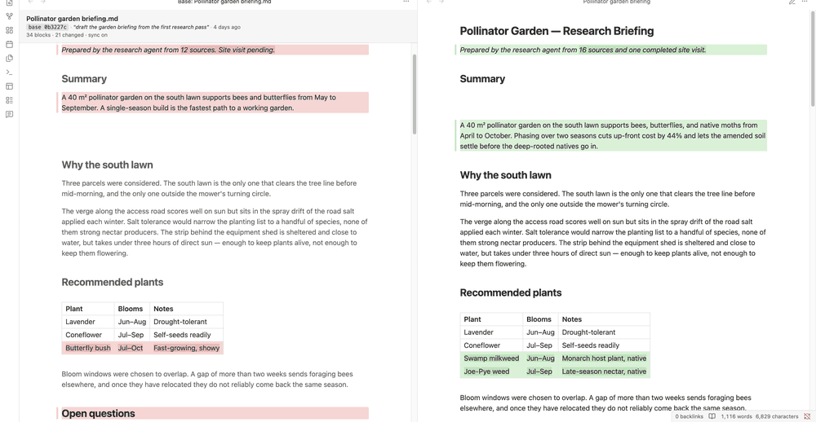The image size is (816, 422).
Task: Click the 'Summary' heading in the right pane
Action: click(x=482, y=79)
